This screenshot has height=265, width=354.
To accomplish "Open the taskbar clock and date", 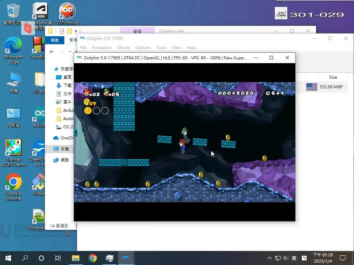I will [x=323, y=258].
